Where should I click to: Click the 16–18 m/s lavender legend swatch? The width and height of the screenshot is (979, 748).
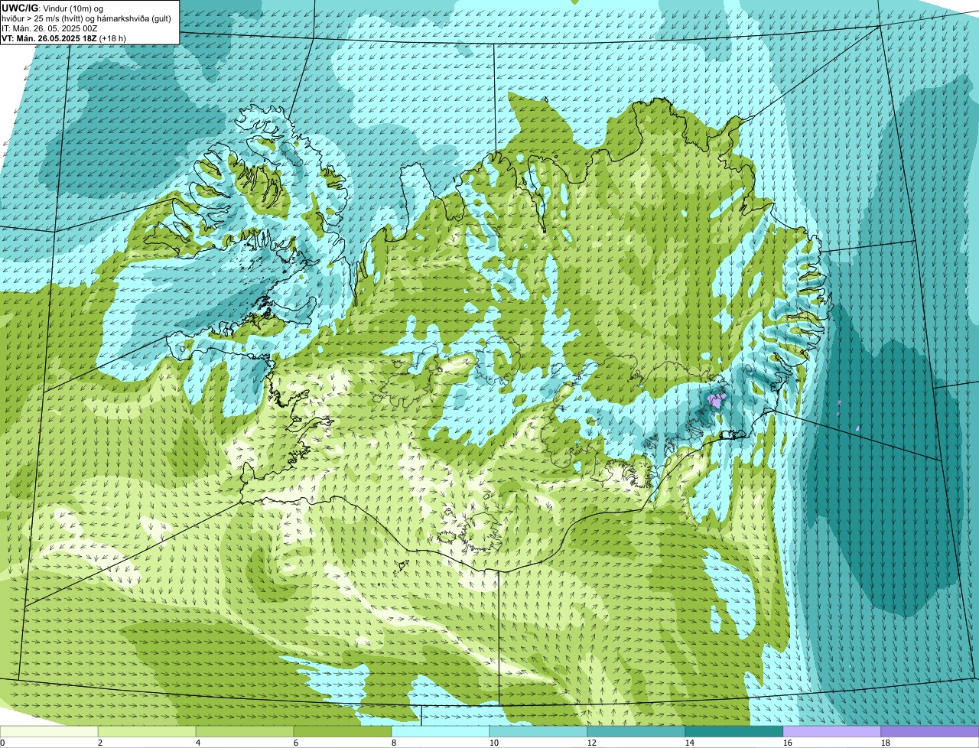coord(832,732)
